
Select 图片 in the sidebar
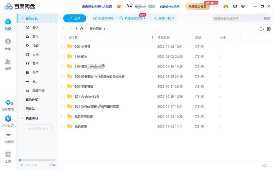click(x=36, y=37)
